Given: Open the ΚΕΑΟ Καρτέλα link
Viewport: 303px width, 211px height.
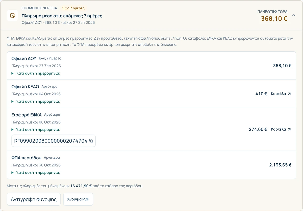Looking at the screenshot, I should pos(281,94).
